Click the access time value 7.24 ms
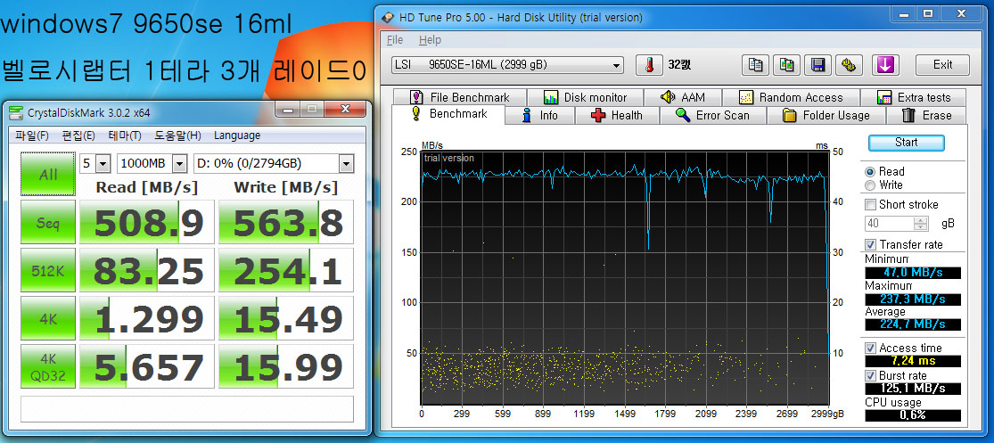This screenshot has width=994, height=443. 913,361
